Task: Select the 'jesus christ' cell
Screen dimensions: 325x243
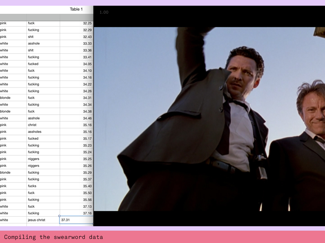Action: [x=43, y=220]
